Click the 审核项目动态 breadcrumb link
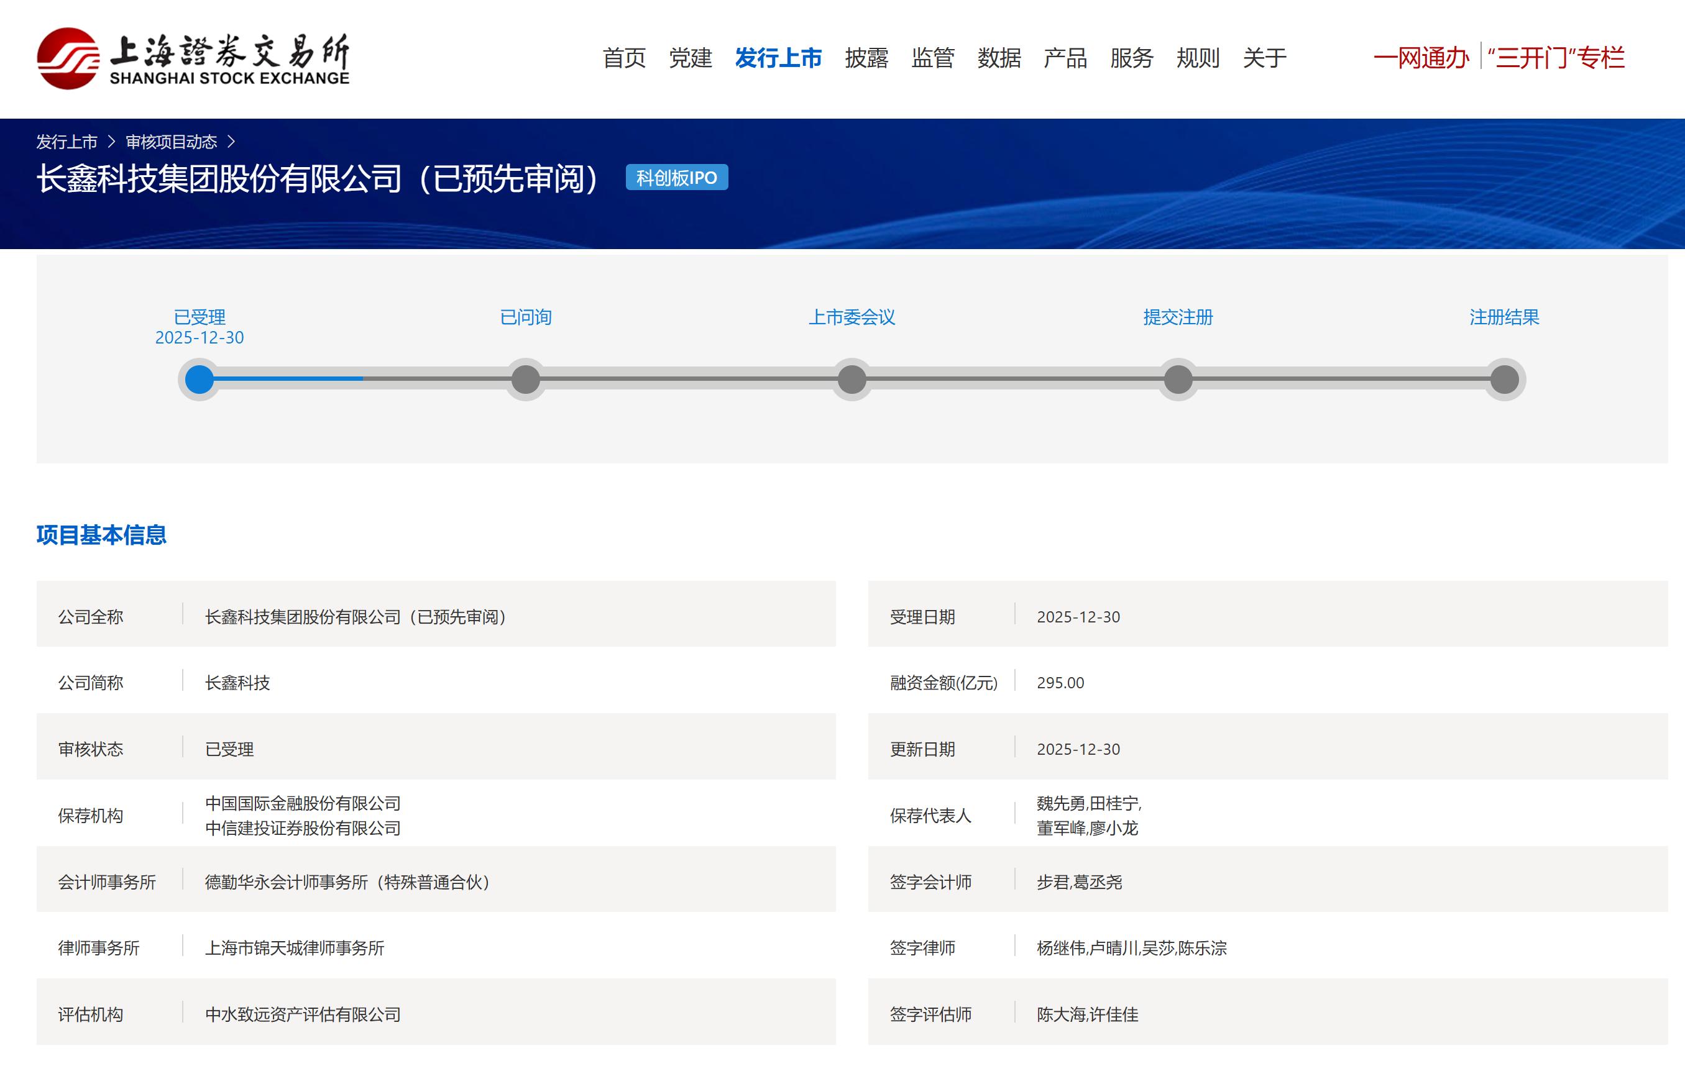The image size is (1685, 1084). coord(171,142)
